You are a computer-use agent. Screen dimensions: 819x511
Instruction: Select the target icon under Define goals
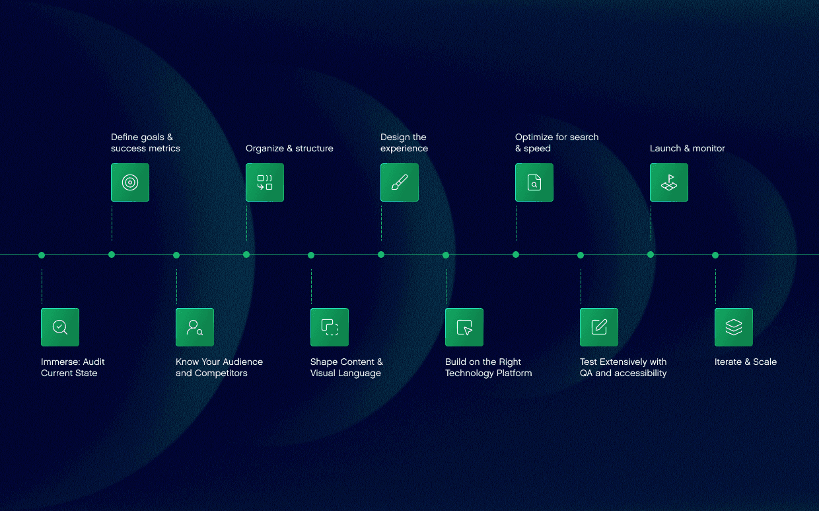pyautogui.click(x=130, y=182)
